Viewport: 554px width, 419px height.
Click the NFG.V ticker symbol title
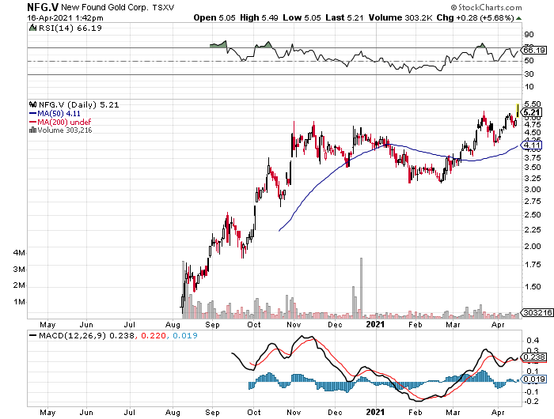click(43, 7)
